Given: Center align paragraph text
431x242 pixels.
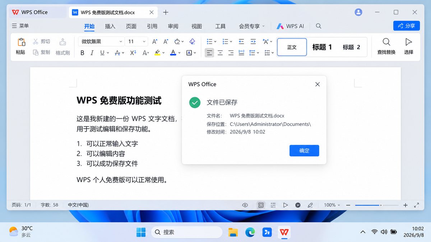Looking at the screenshot, I should (220, 53).
